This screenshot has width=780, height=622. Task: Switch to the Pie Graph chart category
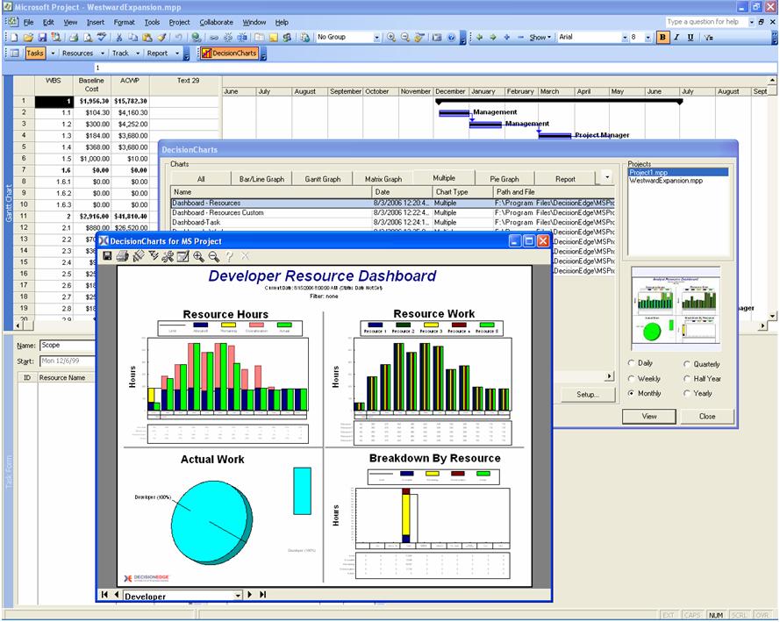pyautogui.click(x=507, y=178)
